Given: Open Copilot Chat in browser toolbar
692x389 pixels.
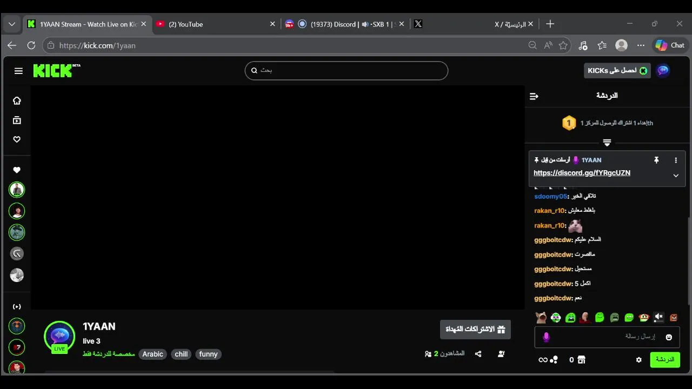Looking at the screenshot, I should [670, 45].
